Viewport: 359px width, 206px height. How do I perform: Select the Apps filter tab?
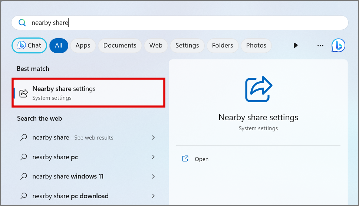(x=83, y=45)
